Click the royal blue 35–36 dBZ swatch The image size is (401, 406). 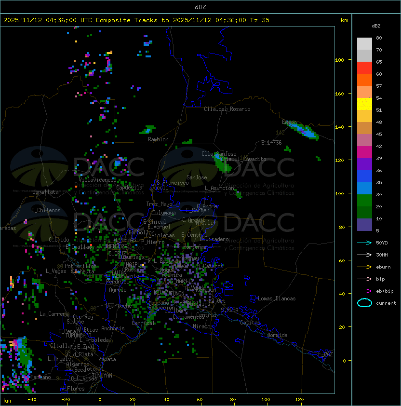tap(364, 176)
